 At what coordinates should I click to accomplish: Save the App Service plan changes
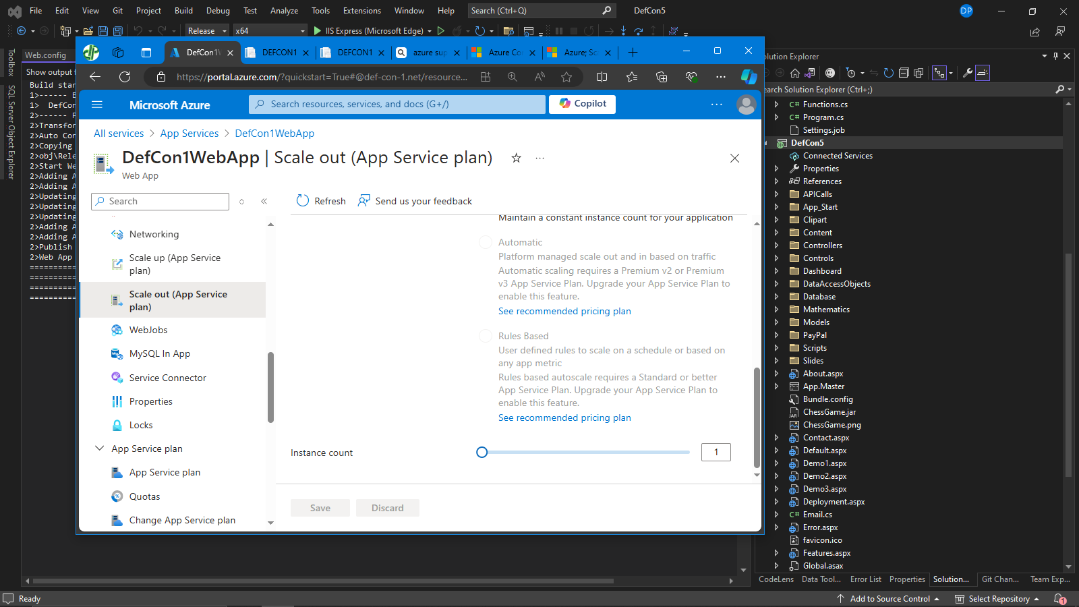click(x=320, y=507)
